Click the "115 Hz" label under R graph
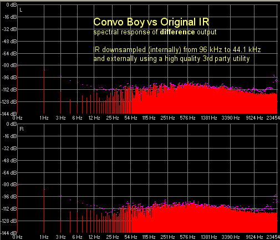This screenshot has height=240, width=280. 149,237
